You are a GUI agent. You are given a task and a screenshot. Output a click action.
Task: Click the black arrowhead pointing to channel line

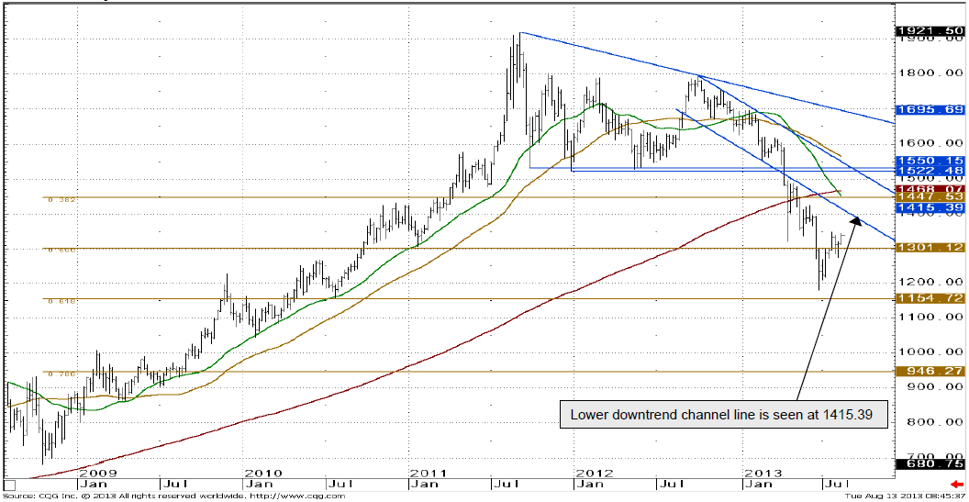pyautogui.click(x=856, y=221)
